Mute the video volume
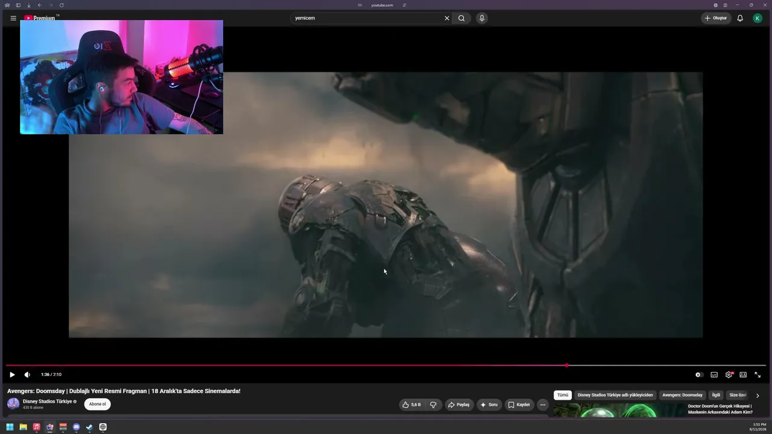772x434 pixels. coord(27,374)
